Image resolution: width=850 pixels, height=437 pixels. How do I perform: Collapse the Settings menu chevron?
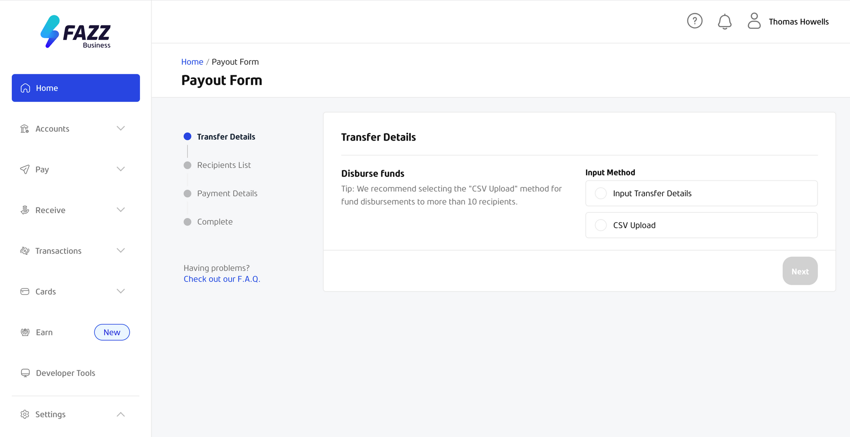point(121,414)
